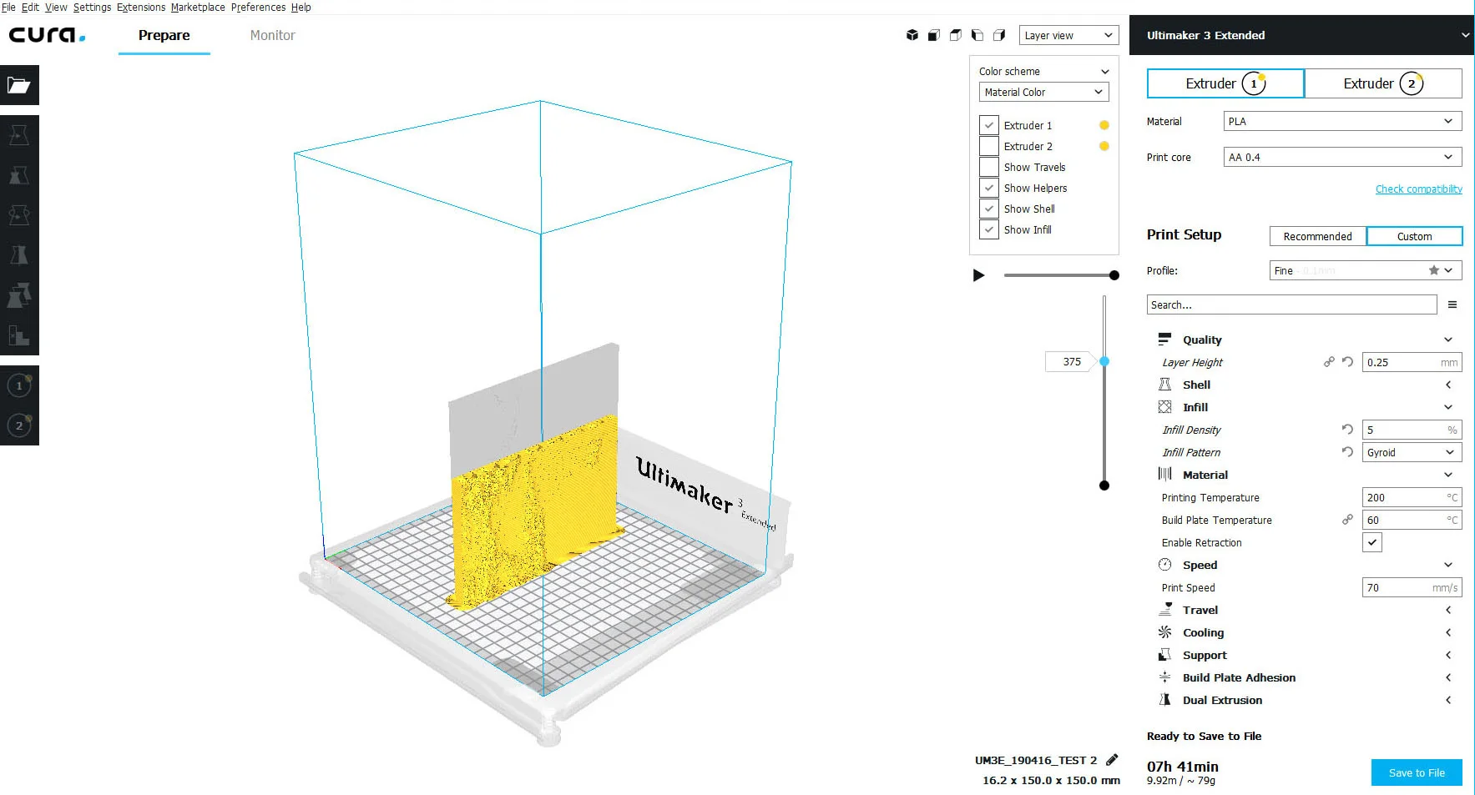Screen dimensions: 1475x795
Task: Play the layer simulation
Action: point(979,275)
